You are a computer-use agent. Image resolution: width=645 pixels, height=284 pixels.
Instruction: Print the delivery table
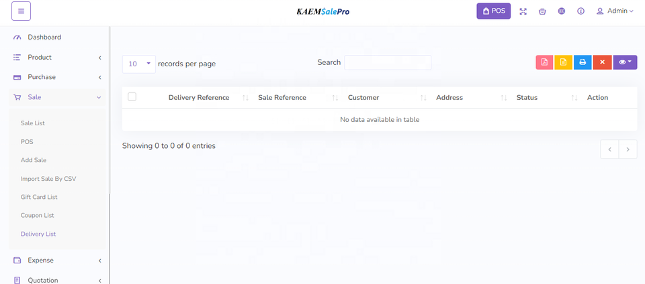[583, 62]
